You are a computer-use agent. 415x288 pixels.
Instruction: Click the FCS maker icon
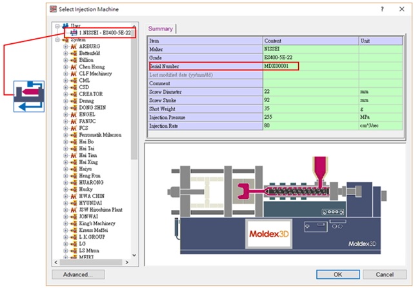(x=74, y=128)
